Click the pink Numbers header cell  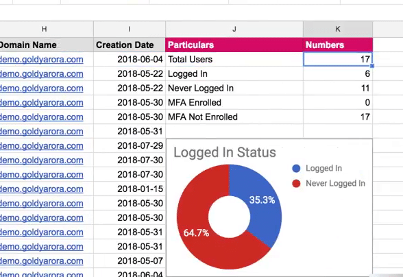(338, 45)
